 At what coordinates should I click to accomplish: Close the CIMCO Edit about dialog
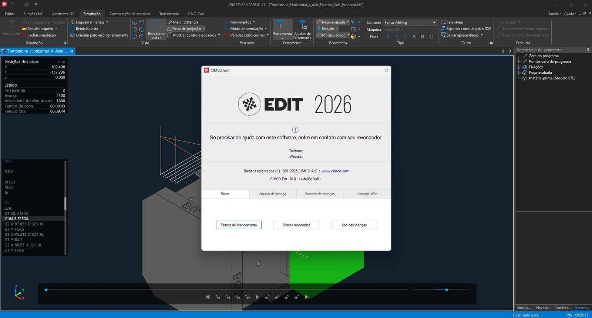pos(386,70)
